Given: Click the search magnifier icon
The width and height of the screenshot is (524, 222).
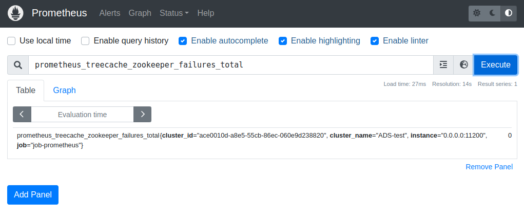Looking at the screenshot, I should pyautogui.click(x=18, y=65).
